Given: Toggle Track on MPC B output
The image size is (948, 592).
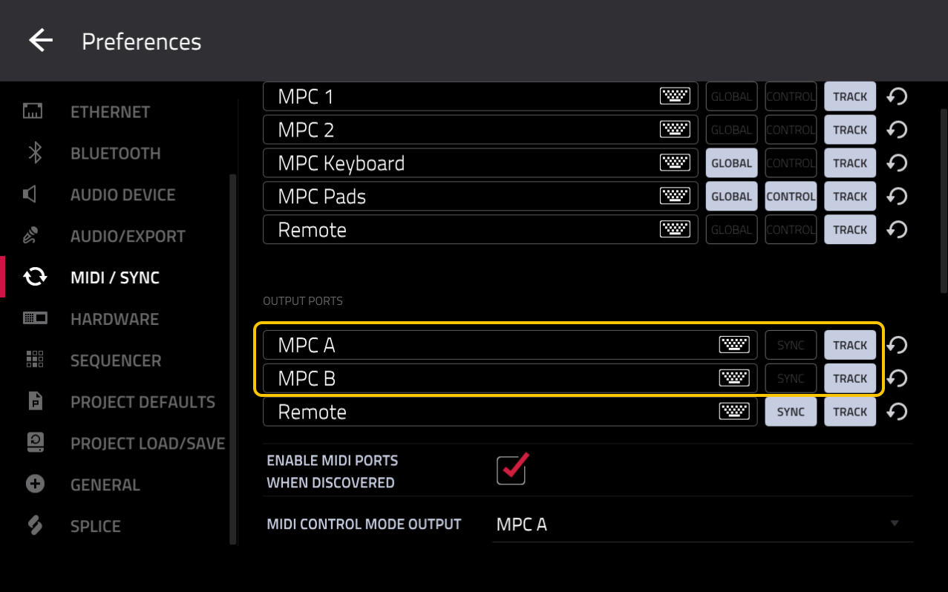Looking at the screenshot, I should (x=850, y=378).
